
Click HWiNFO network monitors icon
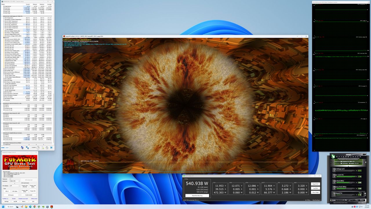click(27, 147)
